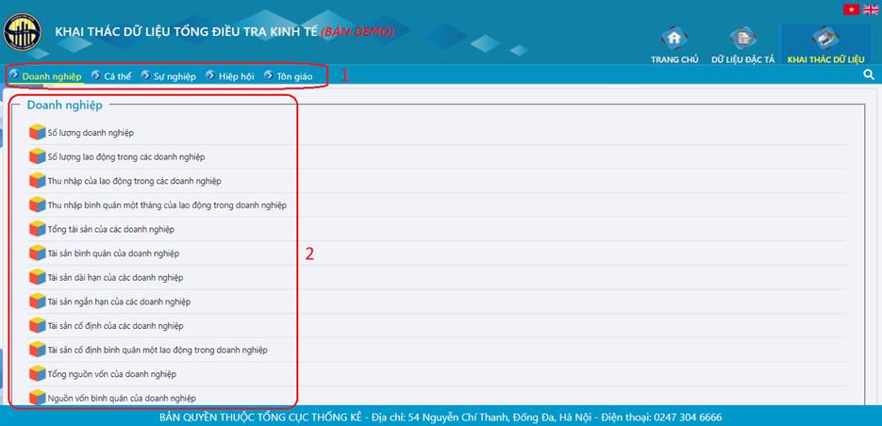Select the Doanh nghiệp tab
The image size is (882, 426).
point(52,76)
